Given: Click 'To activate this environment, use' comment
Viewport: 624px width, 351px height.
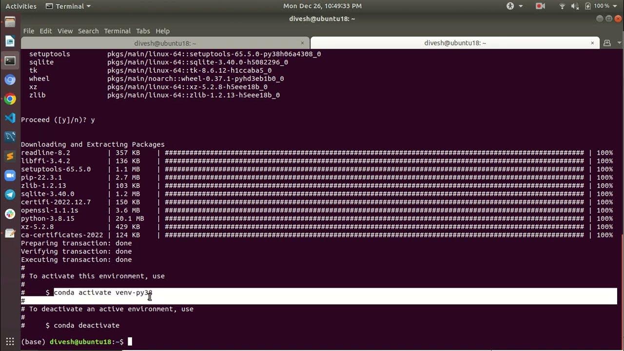Looking at the screenshot, I should (97, 276).
